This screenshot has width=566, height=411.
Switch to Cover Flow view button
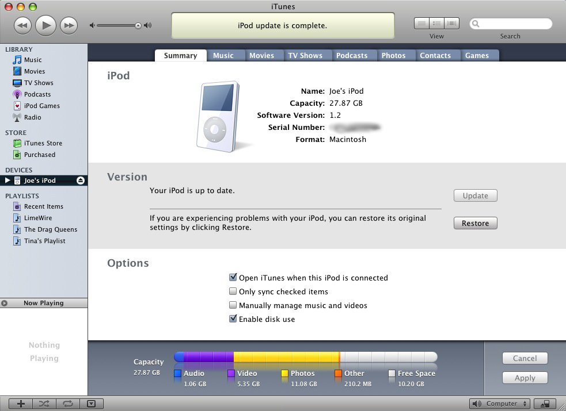[451, 24]
